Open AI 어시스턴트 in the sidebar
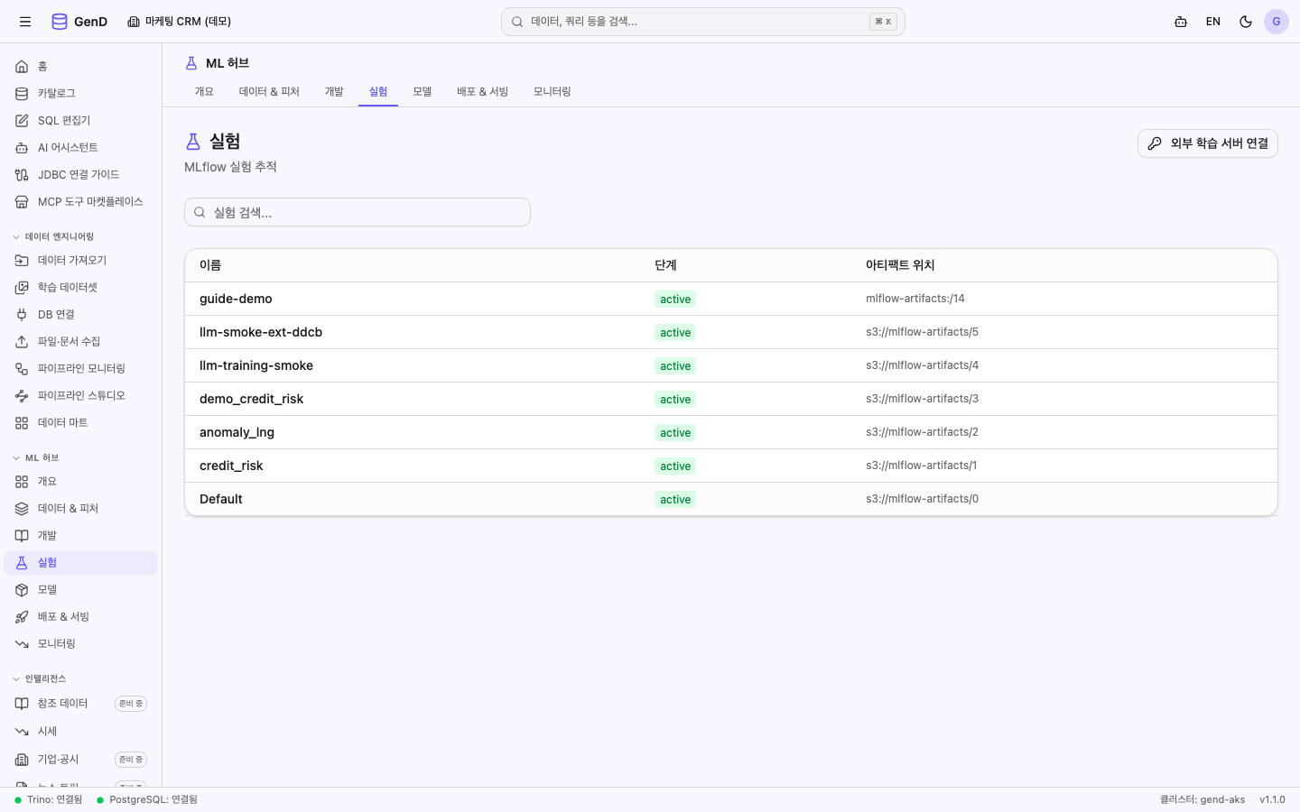Image resolution: width=1300 pixels, height=812 pixels. pos(81,148)
